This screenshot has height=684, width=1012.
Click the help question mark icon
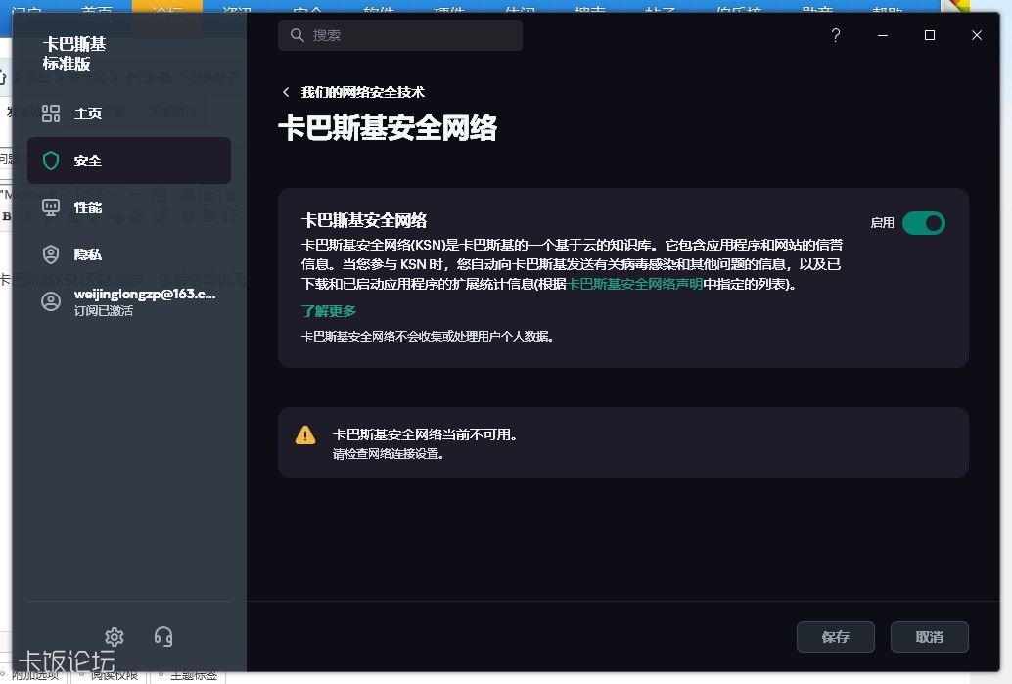point(835,35)
